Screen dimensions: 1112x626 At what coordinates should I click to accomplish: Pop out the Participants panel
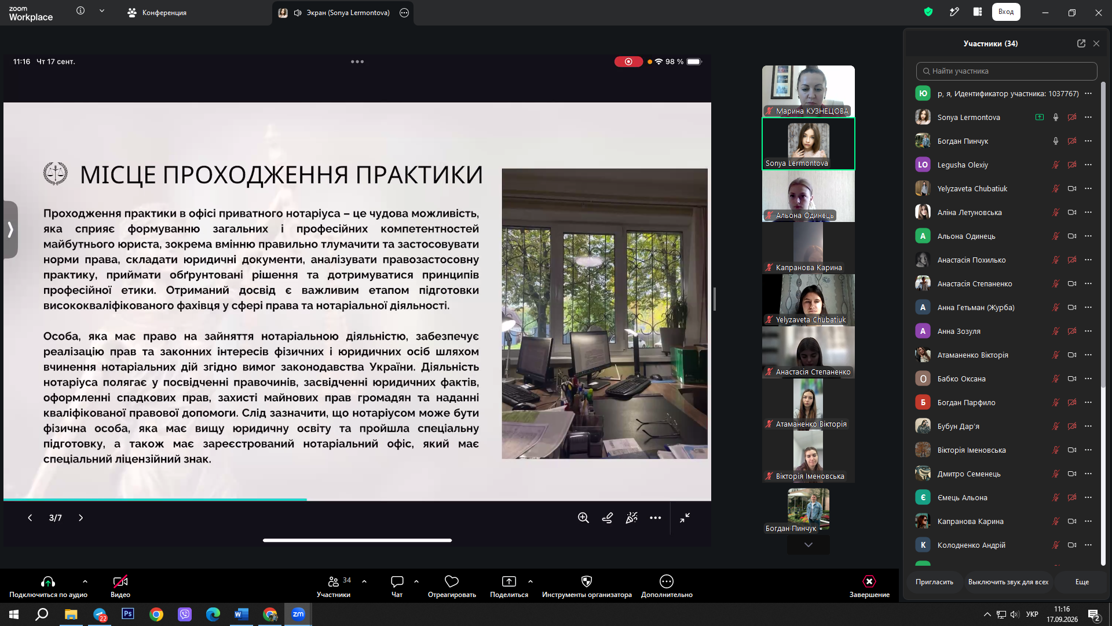click(1081, 43)
